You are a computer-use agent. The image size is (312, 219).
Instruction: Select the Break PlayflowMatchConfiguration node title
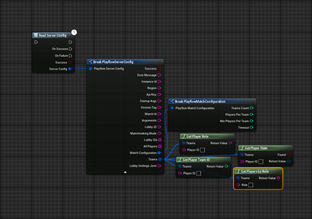200,101
